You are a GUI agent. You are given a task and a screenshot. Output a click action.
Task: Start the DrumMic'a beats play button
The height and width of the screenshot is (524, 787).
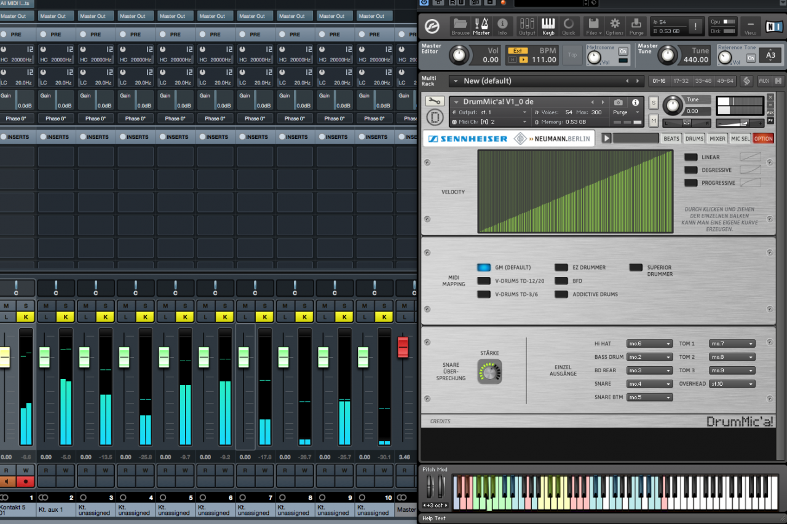[x=607, y=138]
